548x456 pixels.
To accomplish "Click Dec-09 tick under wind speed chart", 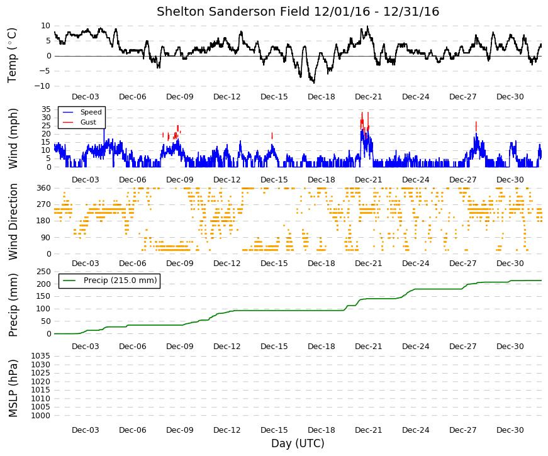I will coord(180,180).
